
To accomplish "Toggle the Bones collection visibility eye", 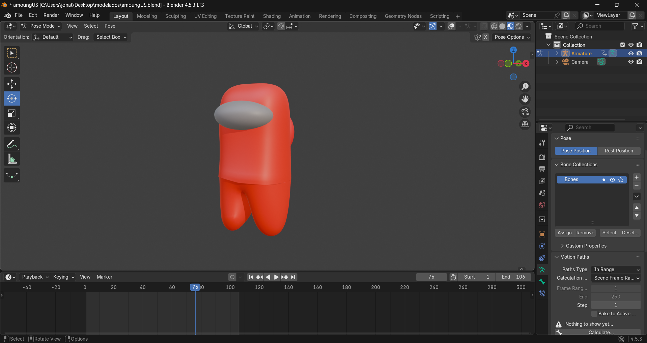I will coord(612,179).
